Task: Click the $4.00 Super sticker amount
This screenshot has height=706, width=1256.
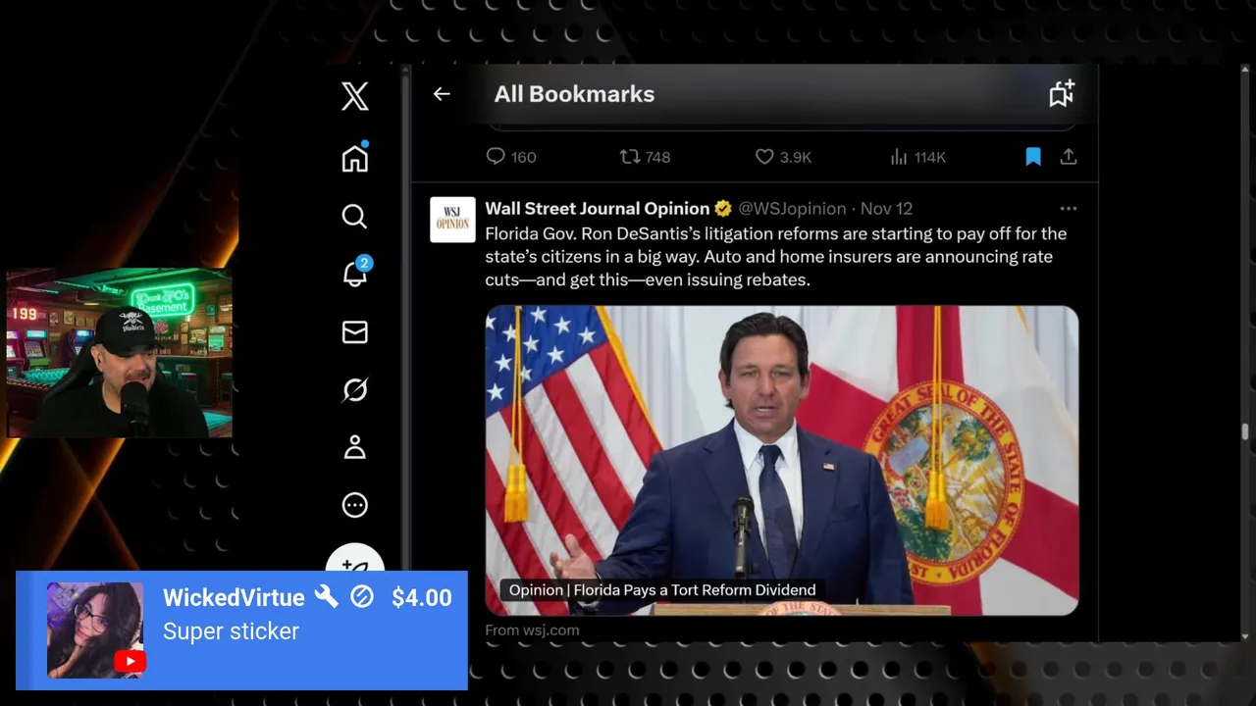Action: coord(421,598)
